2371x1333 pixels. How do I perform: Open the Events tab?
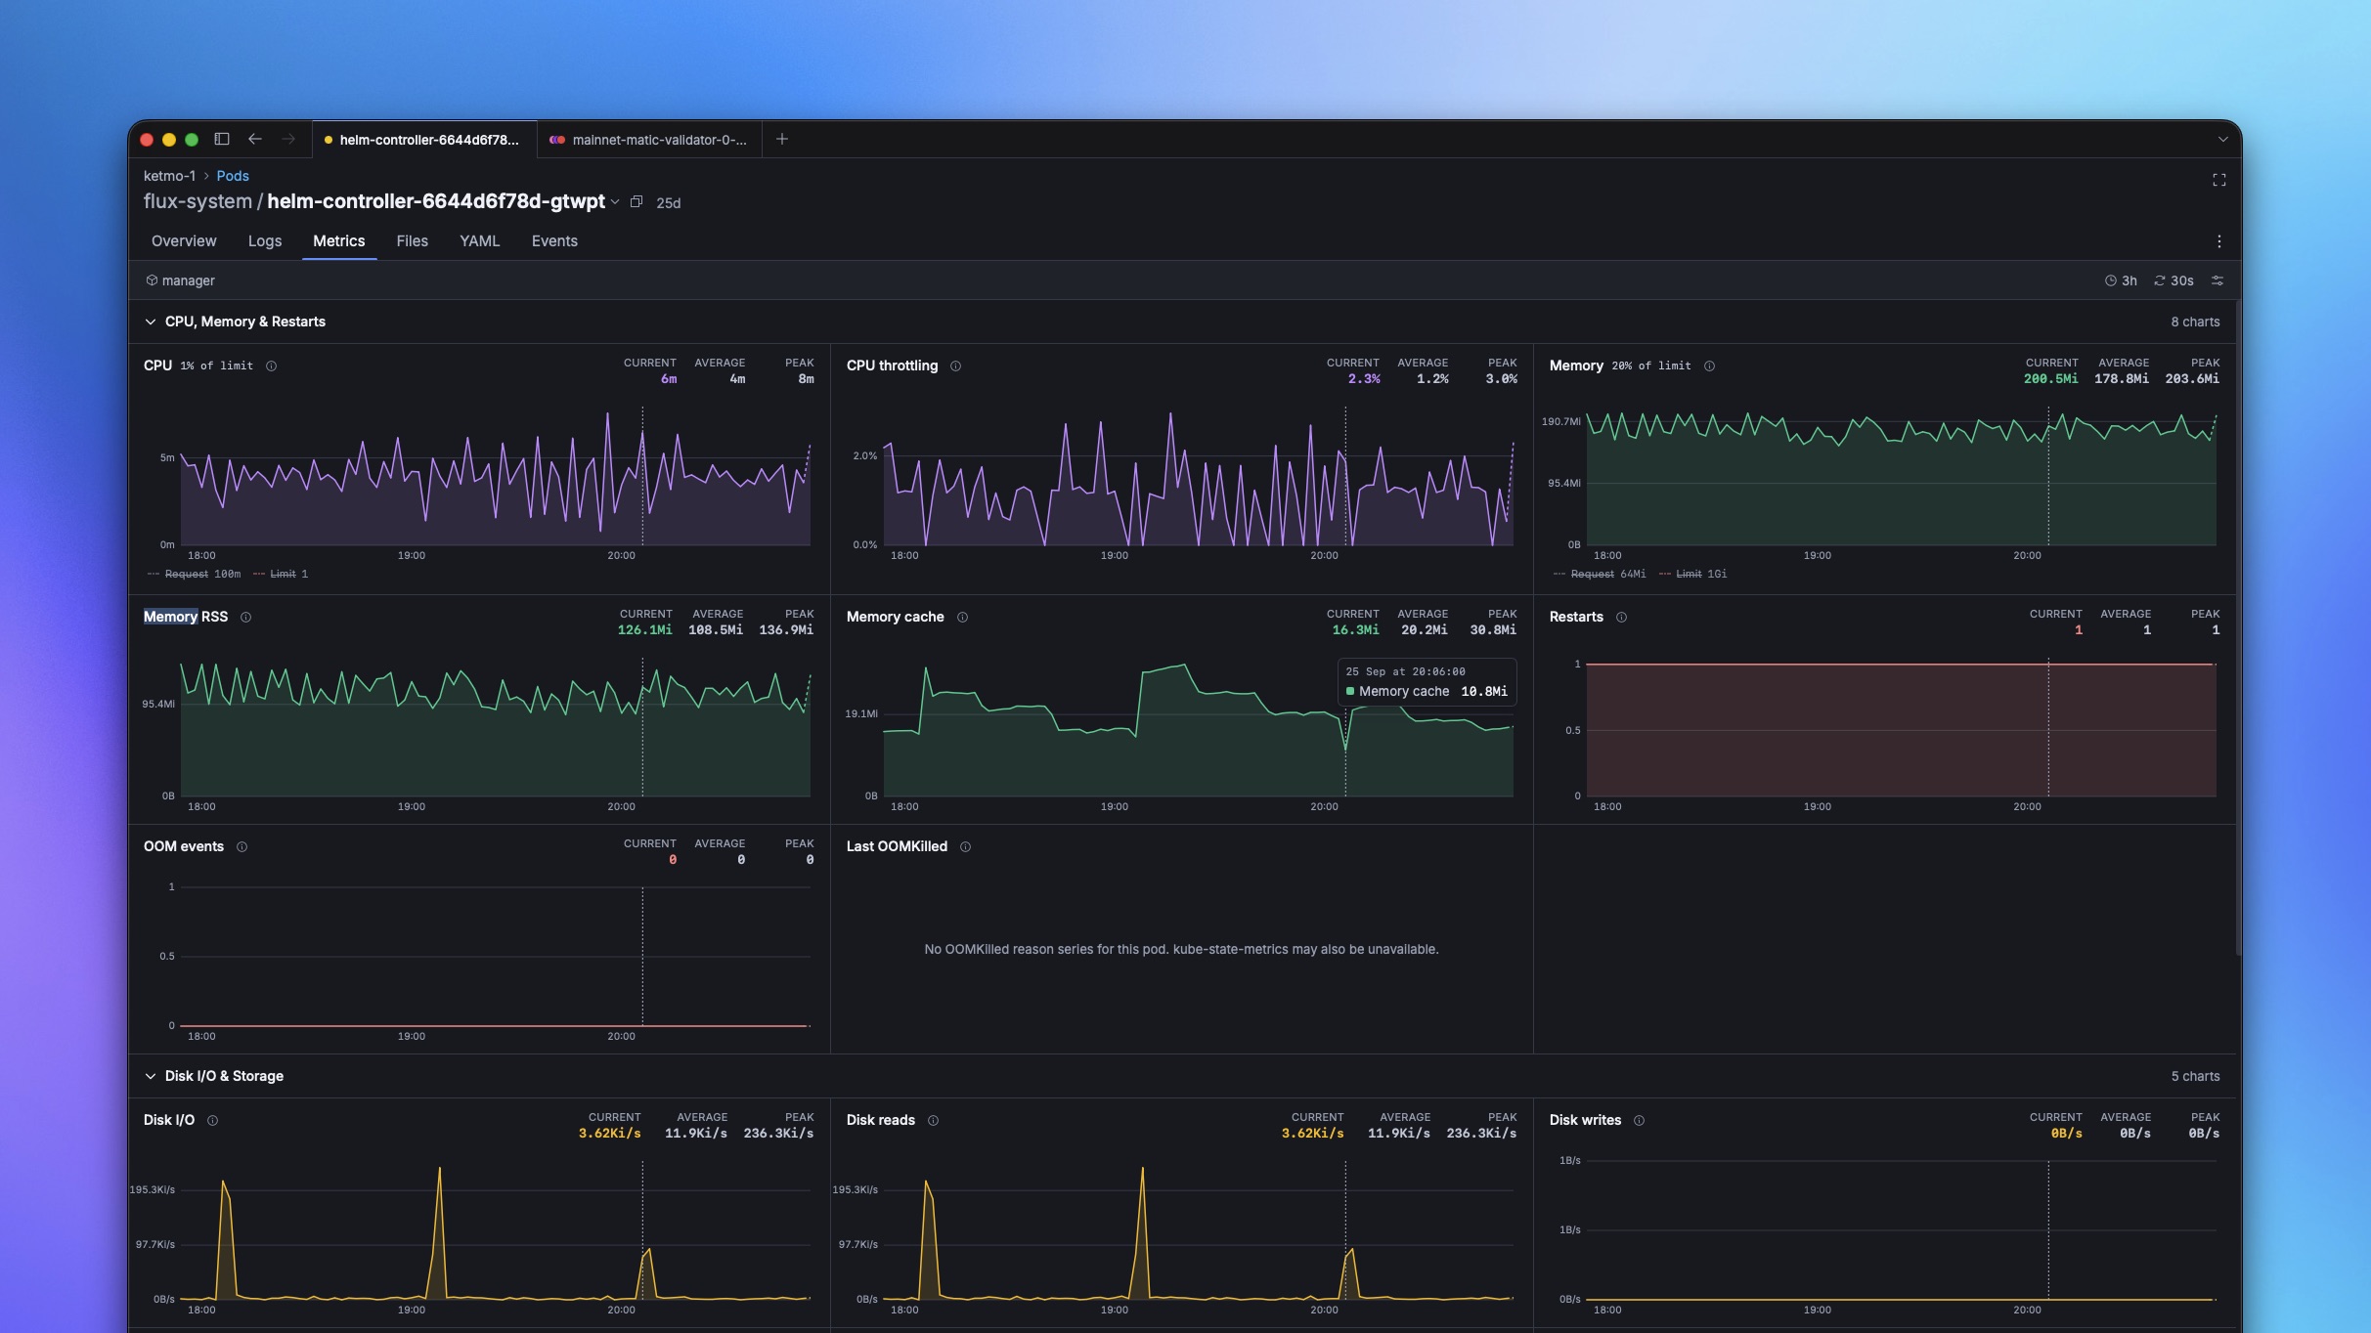pyautogui.click(x=554, y=240)
